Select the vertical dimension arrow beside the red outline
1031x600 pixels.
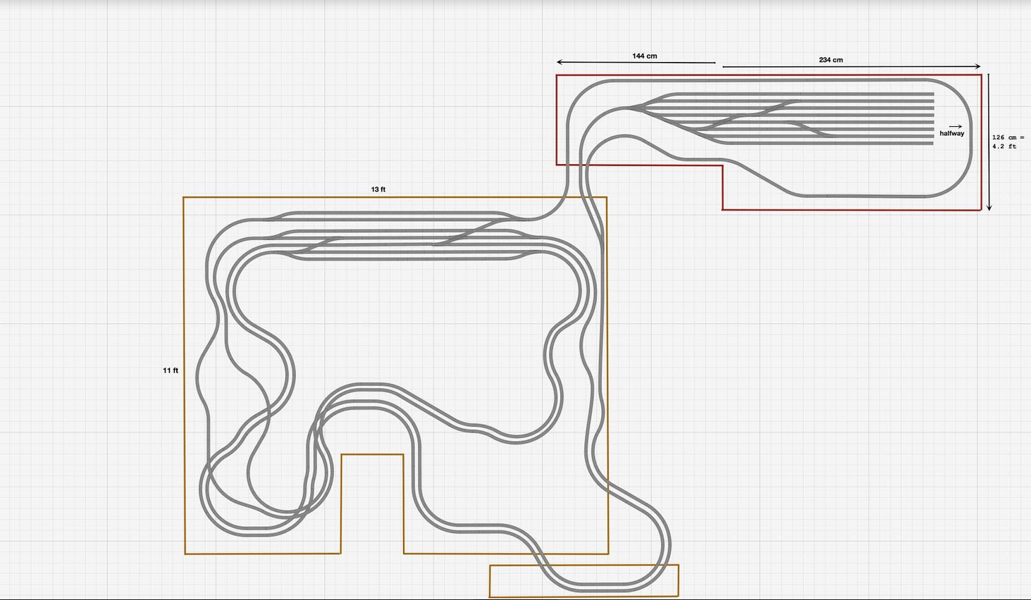point(989,141)
